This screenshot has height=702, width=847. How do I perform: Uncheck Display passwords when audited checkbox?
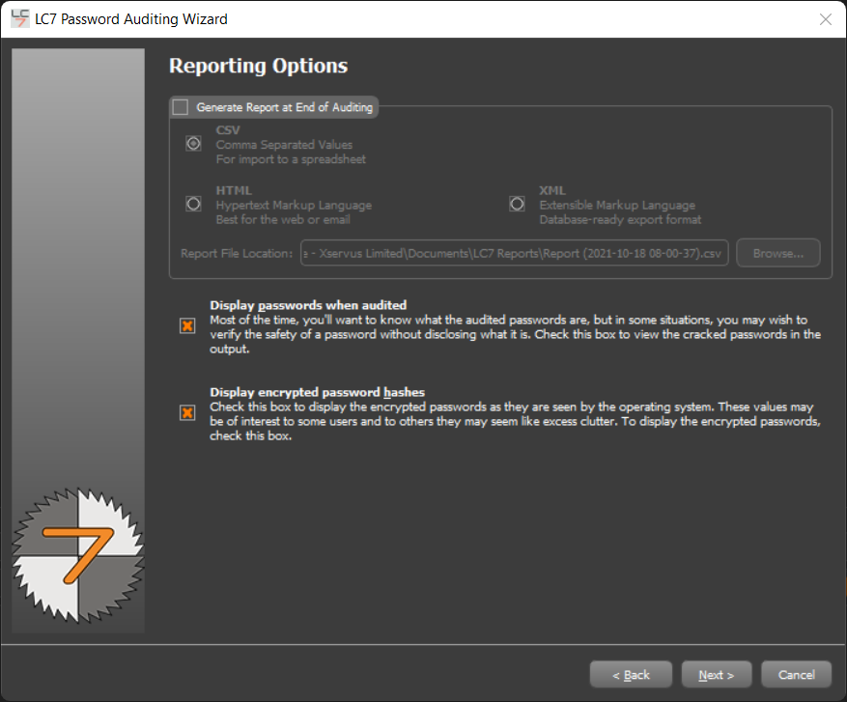tap(187, 325)
